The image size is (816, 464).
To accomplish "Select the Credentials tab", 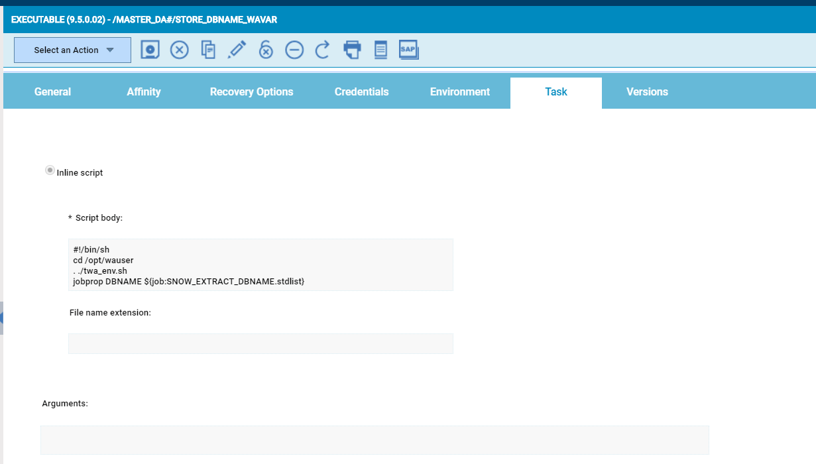I will tap(361, 92).
